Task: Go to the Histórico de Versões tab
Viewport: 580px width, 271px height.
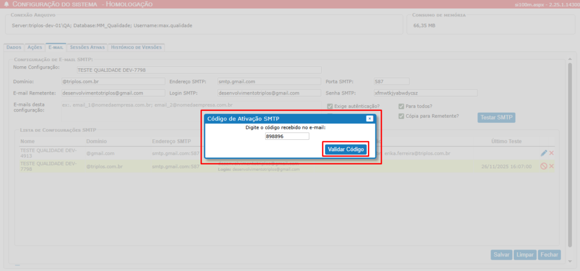Action: [x=136, y=48]
